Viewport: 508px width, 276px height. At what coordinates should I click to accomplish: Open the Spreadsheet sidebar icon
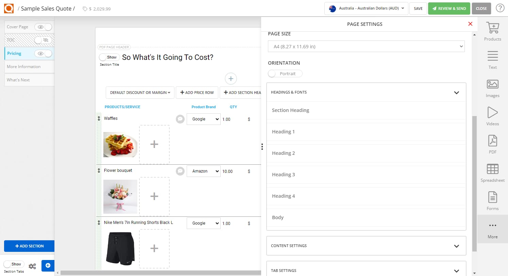492,169
